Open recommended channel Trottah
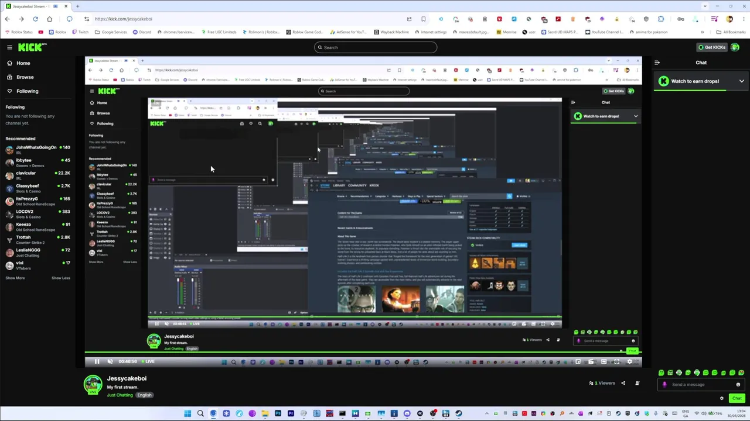Viewport: 750px width, 421px height. (37, 240)
